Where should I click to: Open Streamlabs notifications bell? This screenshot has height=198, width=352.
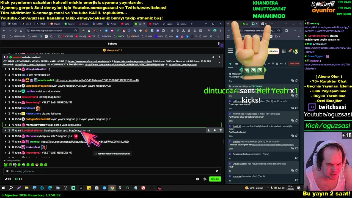pyautogui.click(x=290, y=51)
